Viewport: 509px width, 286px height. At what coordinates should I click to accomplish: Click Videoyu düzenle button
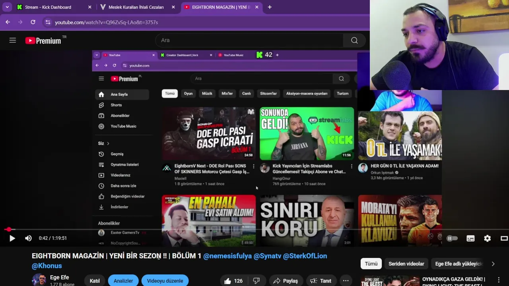[x=165, y=281]
